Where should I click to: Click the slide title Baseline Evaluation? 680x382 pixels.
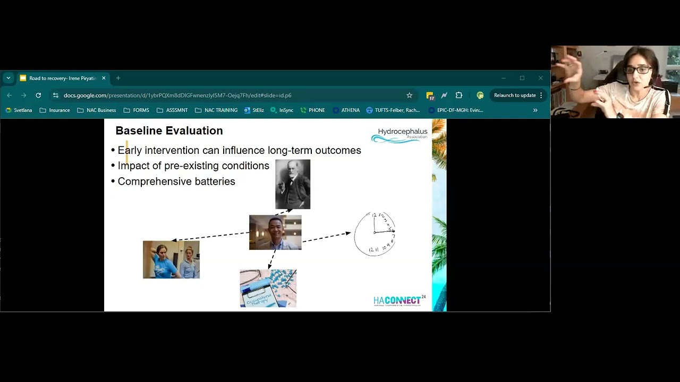(x=169, y=131)
